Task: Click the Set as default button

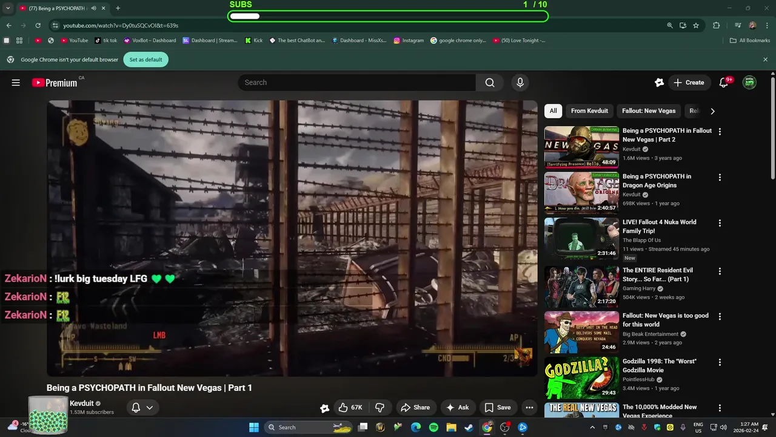Action: (x=145, y=59)
